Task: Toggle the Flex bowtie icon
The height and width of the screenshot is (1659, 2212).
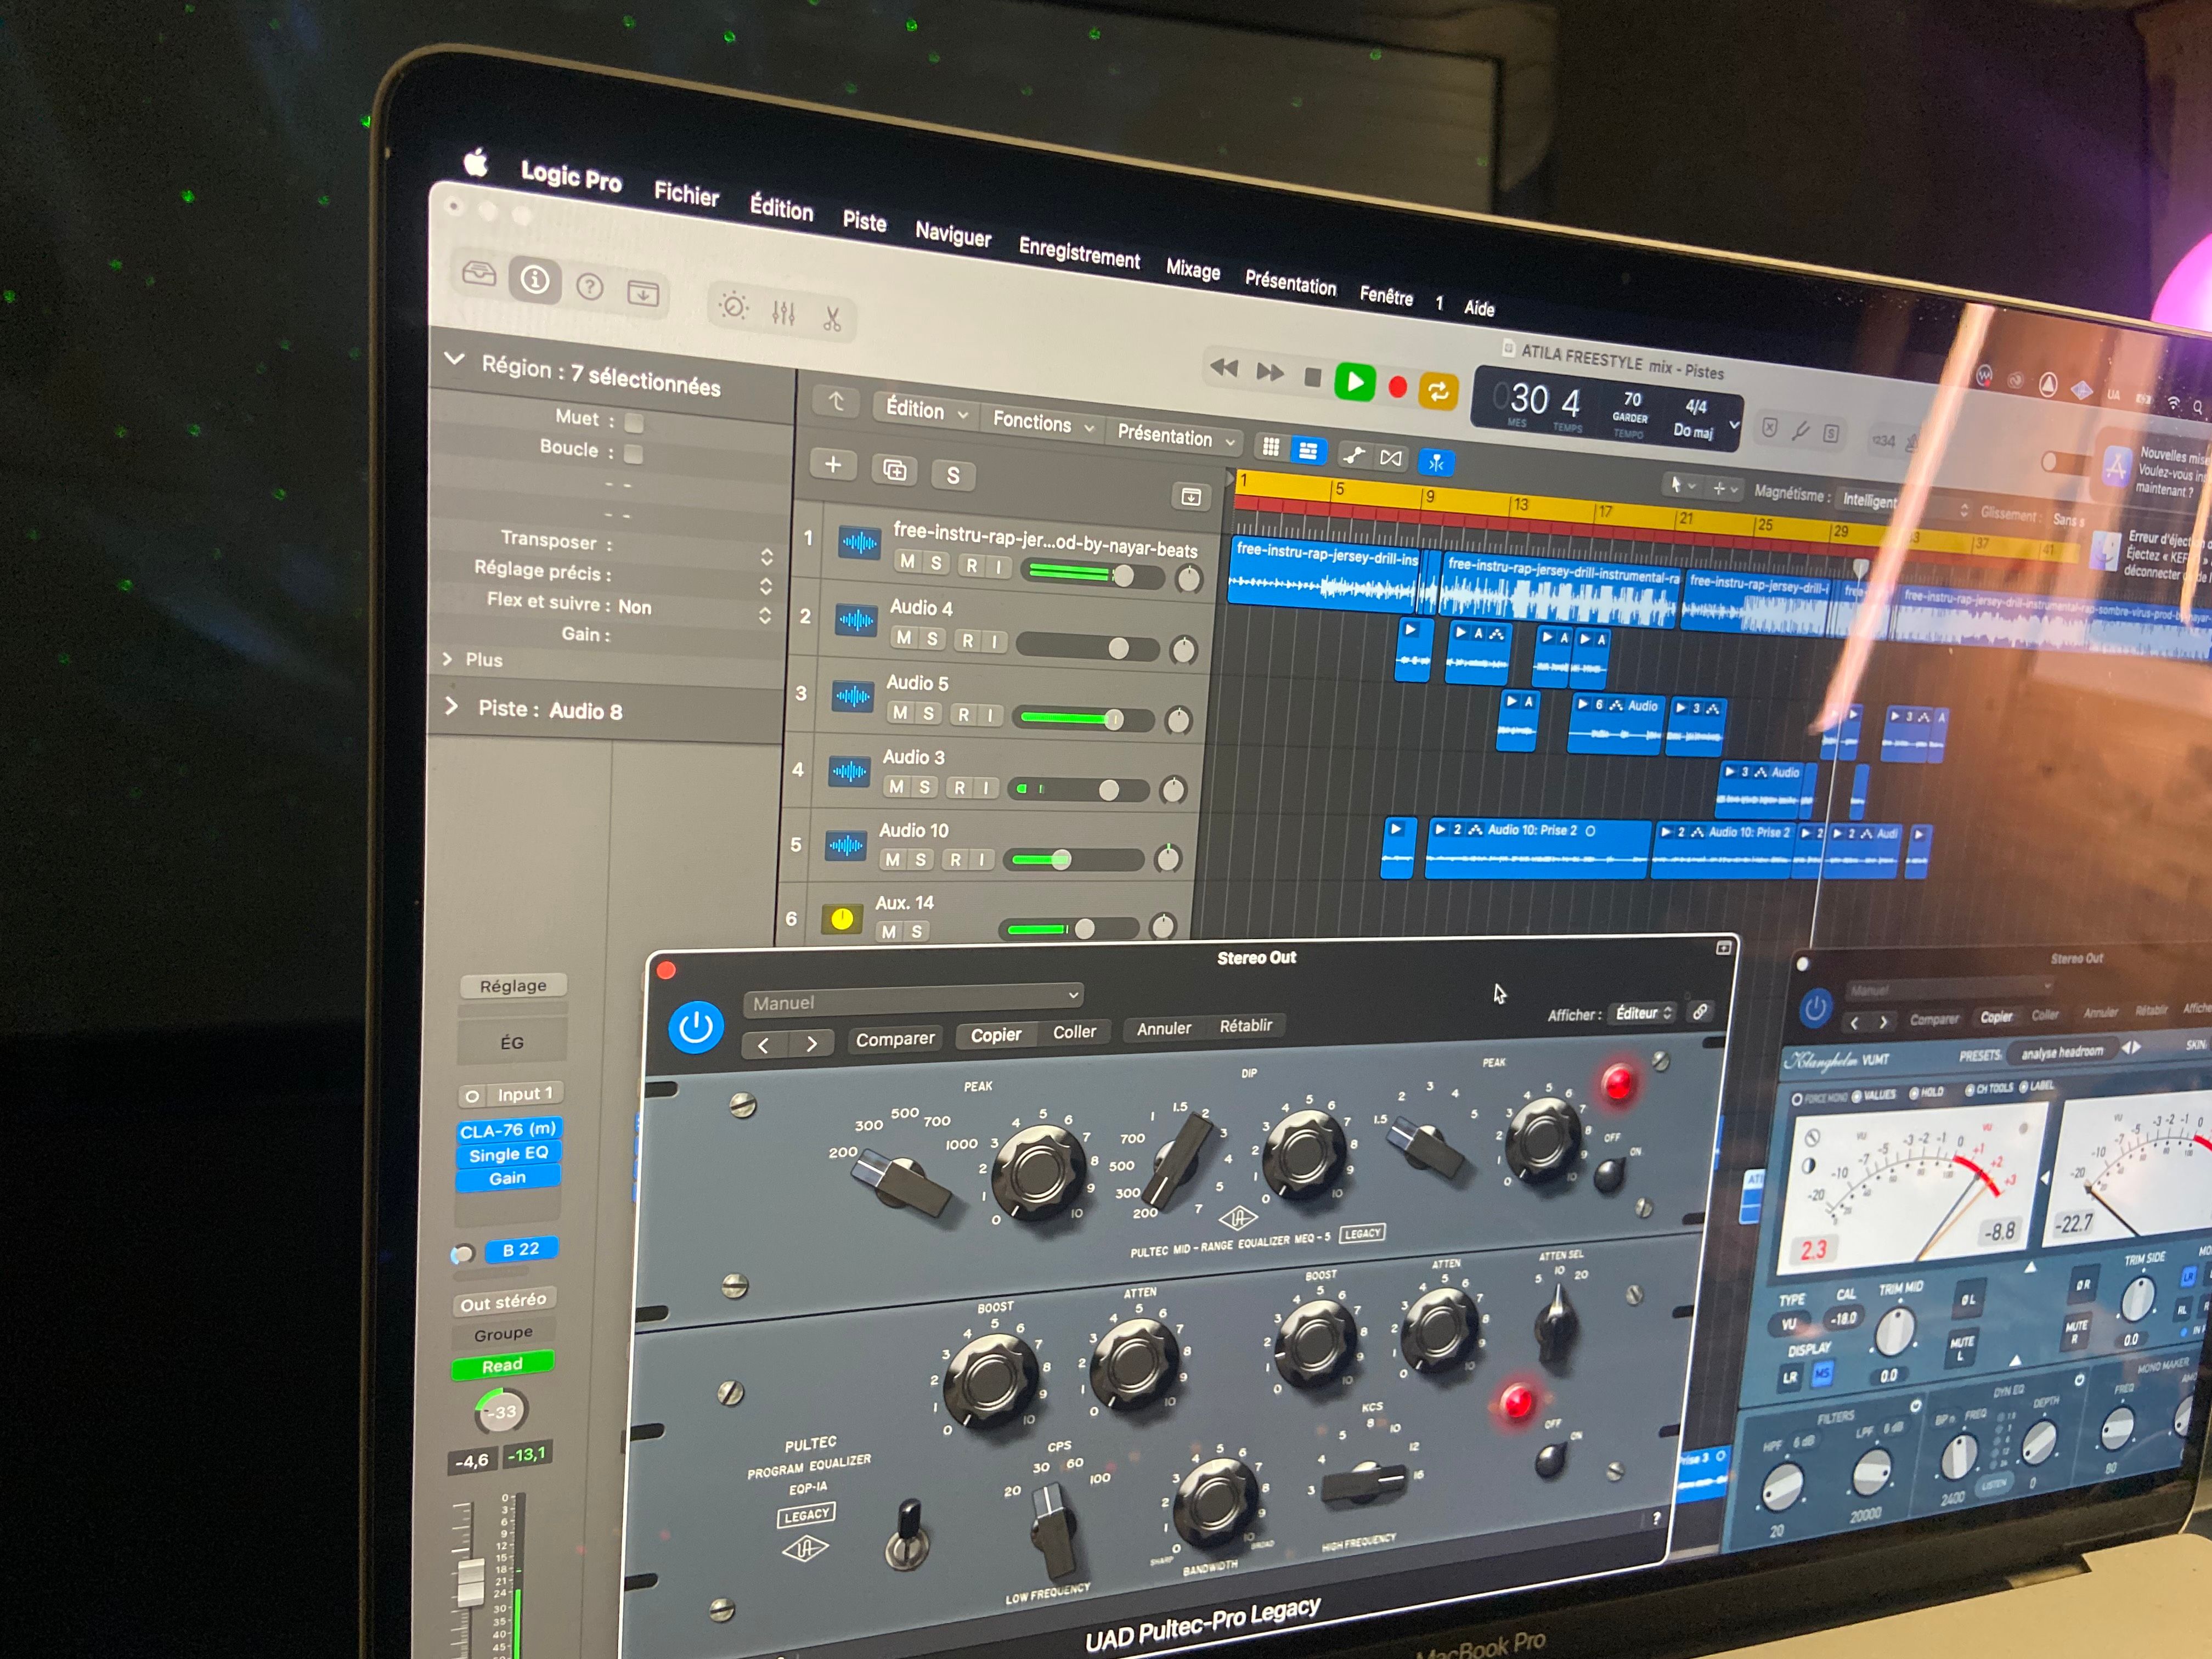Action: (x=1391, y=458)
